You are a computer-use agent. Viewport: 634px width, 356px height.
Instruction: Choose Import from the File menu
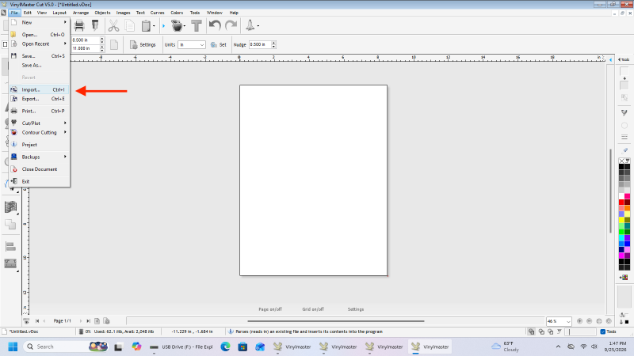point(39,89)
